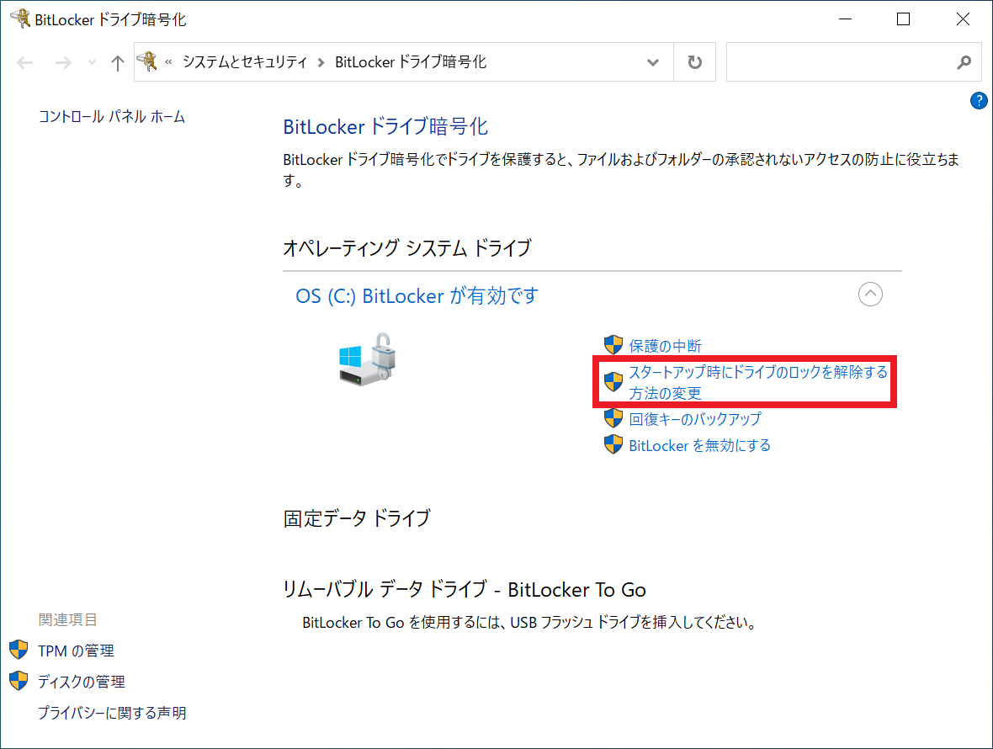Open ディスクの管理 link
The image size is (993, 749).
[x=81, y=682]
